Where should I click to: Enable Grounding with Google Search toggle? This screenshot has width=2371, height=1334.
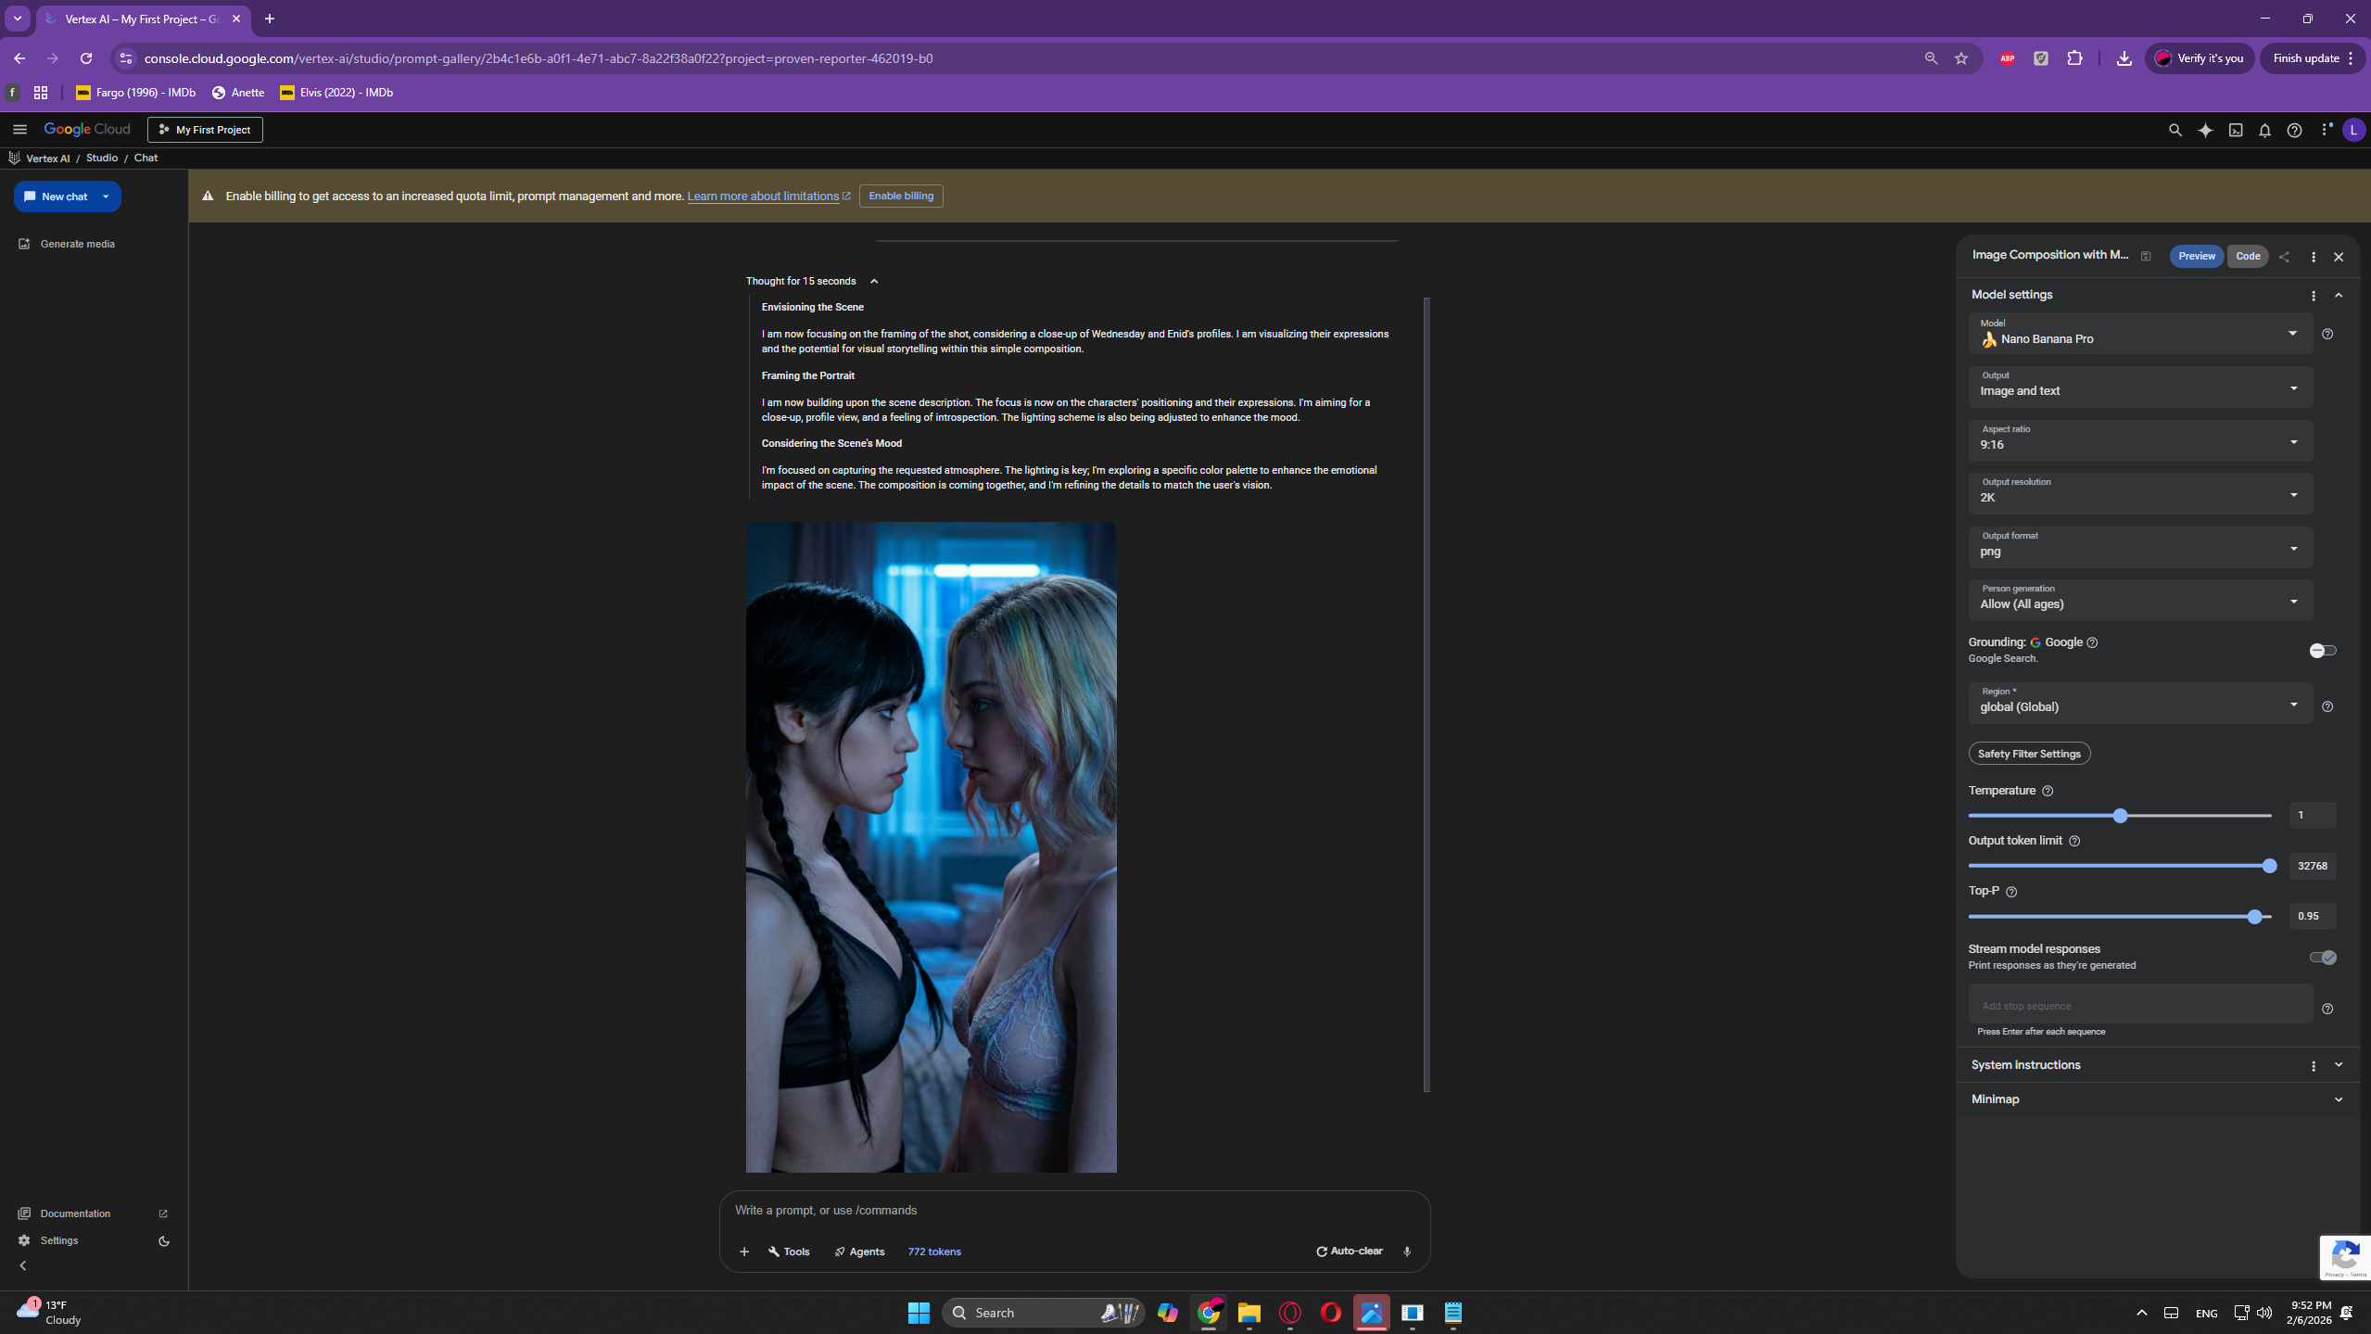click(2322, 651)
